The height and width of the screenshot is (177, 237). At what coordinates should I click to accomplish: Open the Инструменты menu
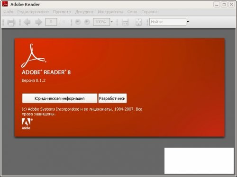pos(110,12)
